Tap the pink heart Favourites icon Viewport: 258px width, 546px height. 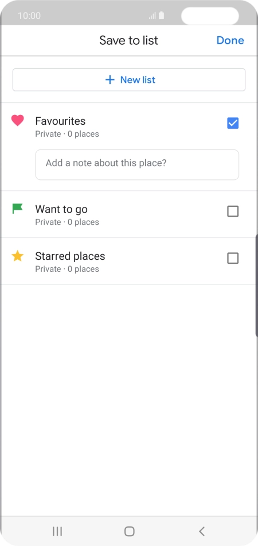tap(17, 121)
